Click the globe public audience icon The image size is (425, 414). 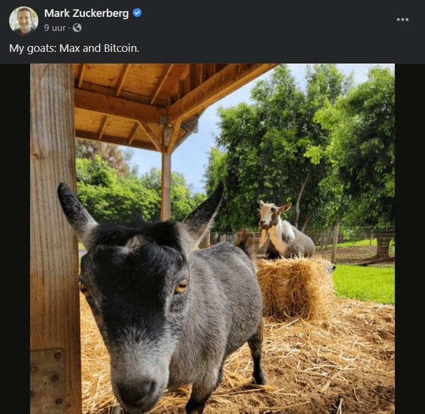coord(77,28)
